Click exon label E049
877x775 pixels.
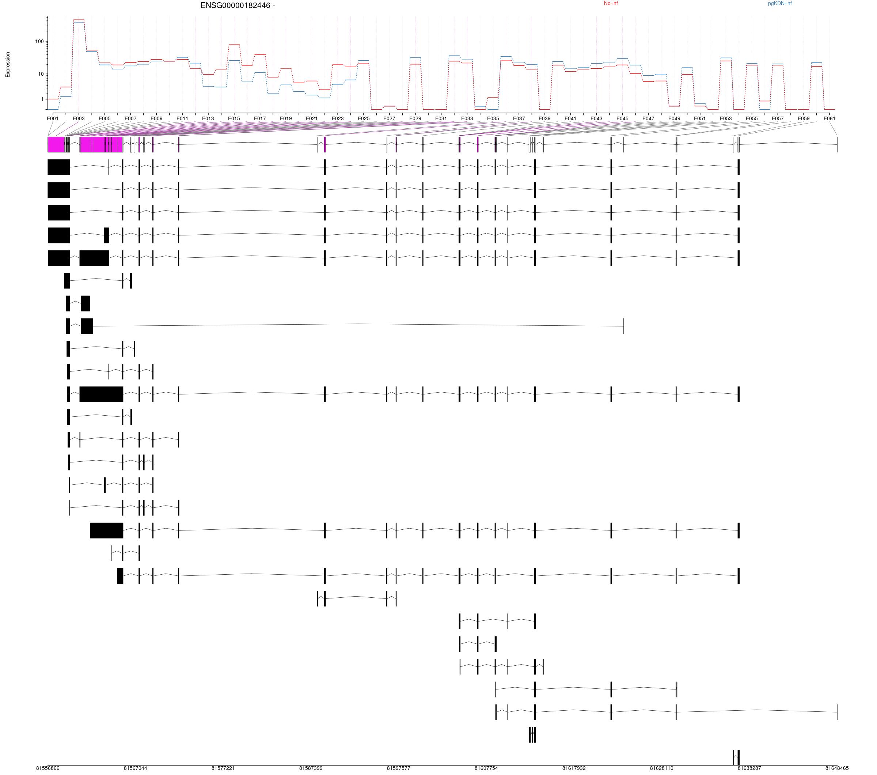[674, 118]
